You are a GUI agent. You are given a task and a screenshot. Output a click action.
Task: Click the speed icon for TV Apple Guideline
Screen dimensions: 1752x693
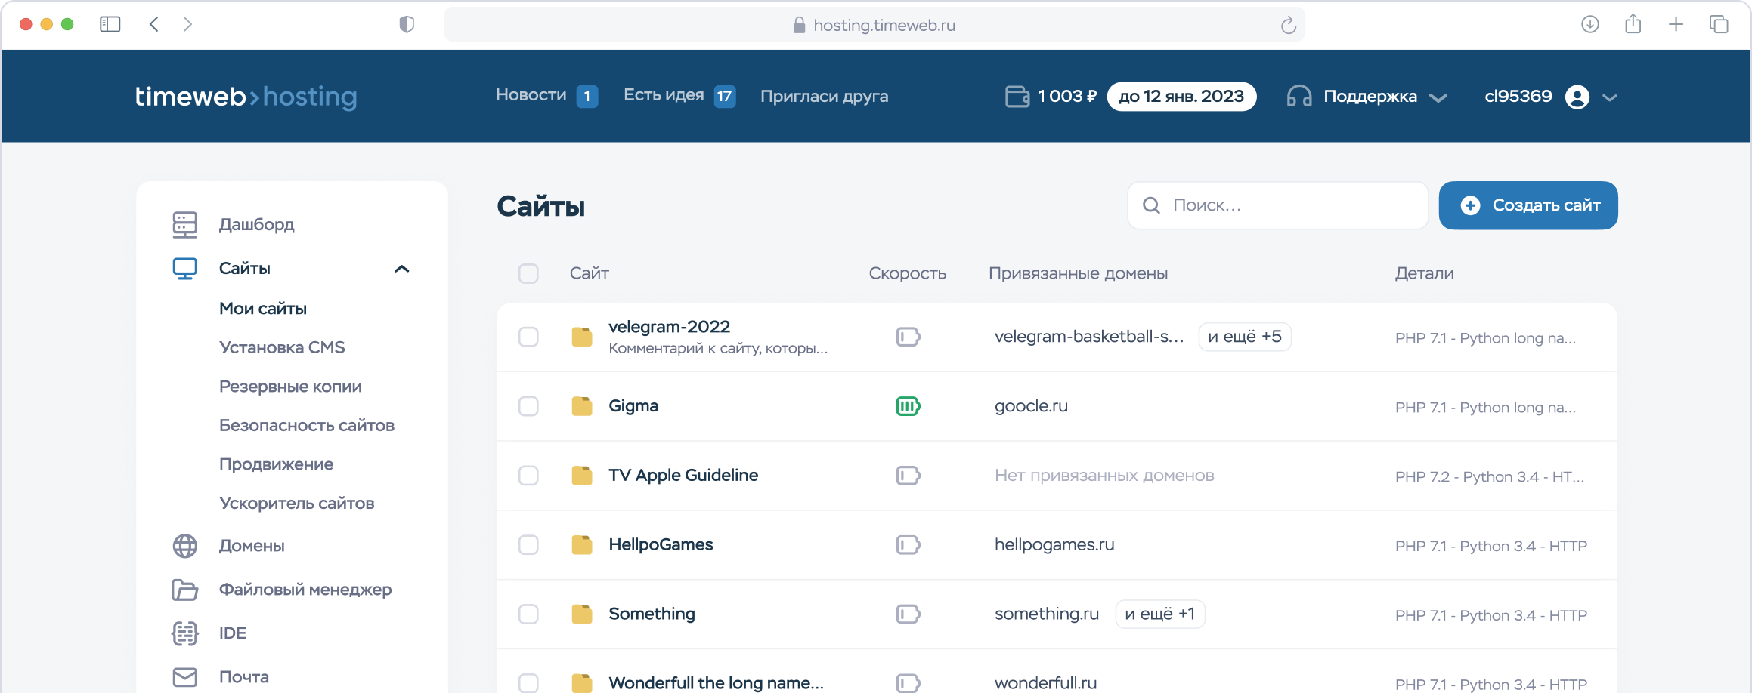[x=908, y=476]
